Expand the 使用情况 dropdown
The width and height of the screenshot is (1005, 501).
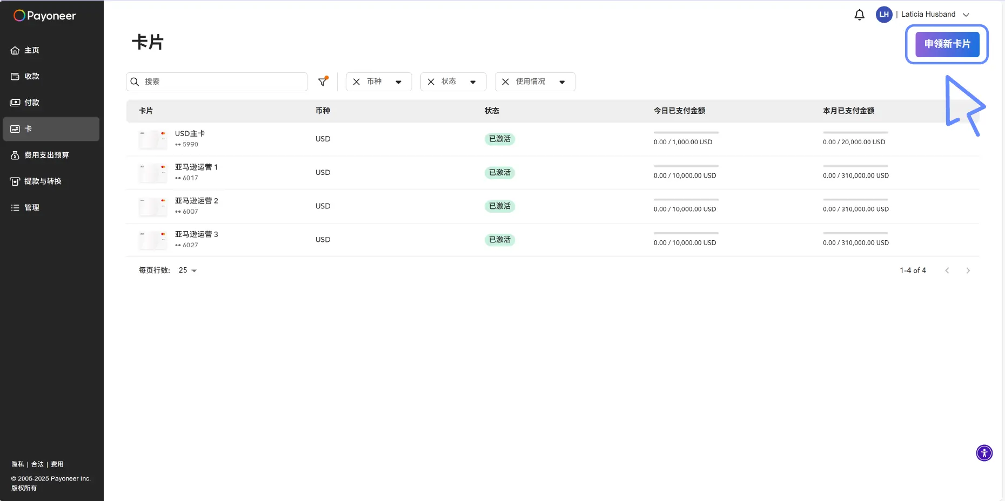(562, 82)
